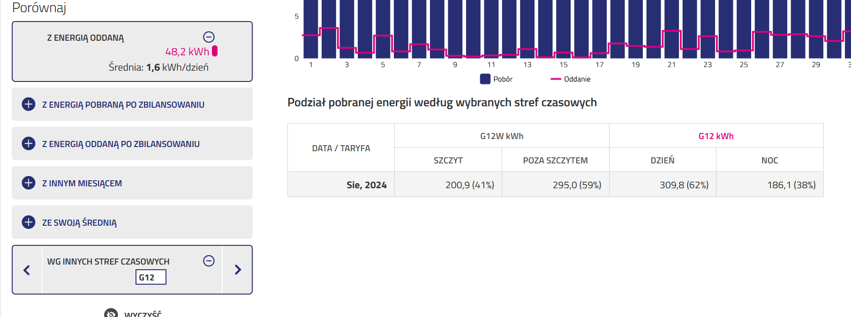The image size is (851, 317).
Task: Click the pink Oddanie legend line
Action: click(x=556, y=79)
